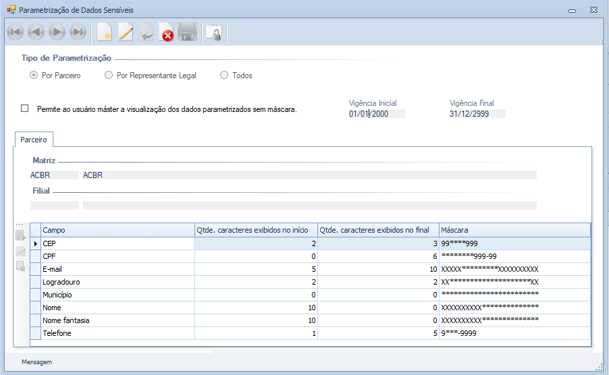Select the Por Parceiro radio option
Image resolution: width=609 pixels, height=375 pixels.
(x=34, y=76)
